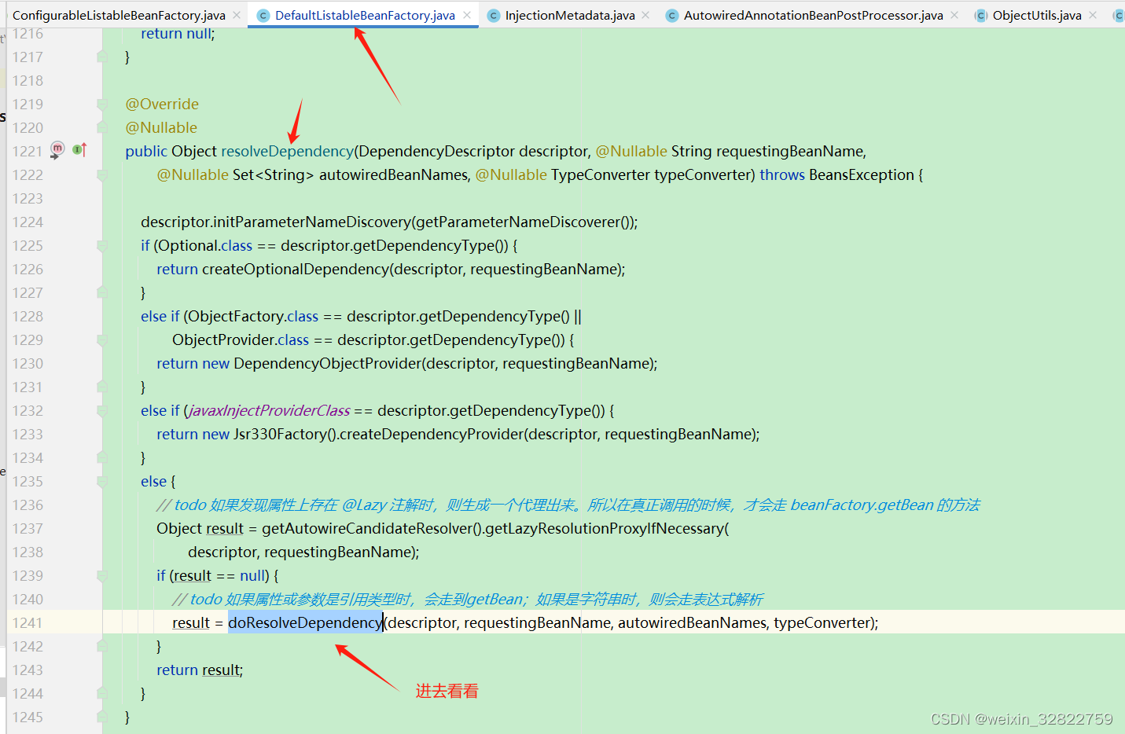Viewport: 1125px width, 734px height.
Task: Click line number 1241 in gutter
Action: click(x=28, y=622)
